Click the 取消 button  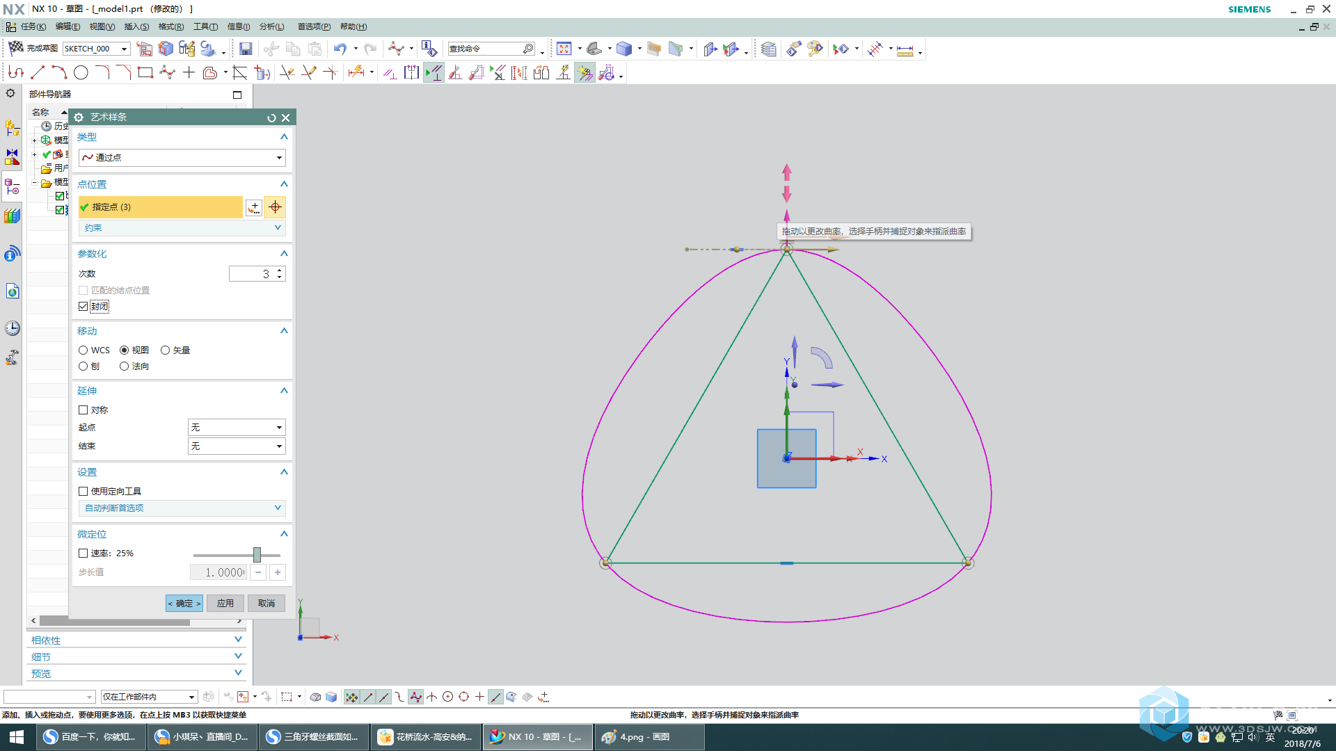(x=267, y=603)
